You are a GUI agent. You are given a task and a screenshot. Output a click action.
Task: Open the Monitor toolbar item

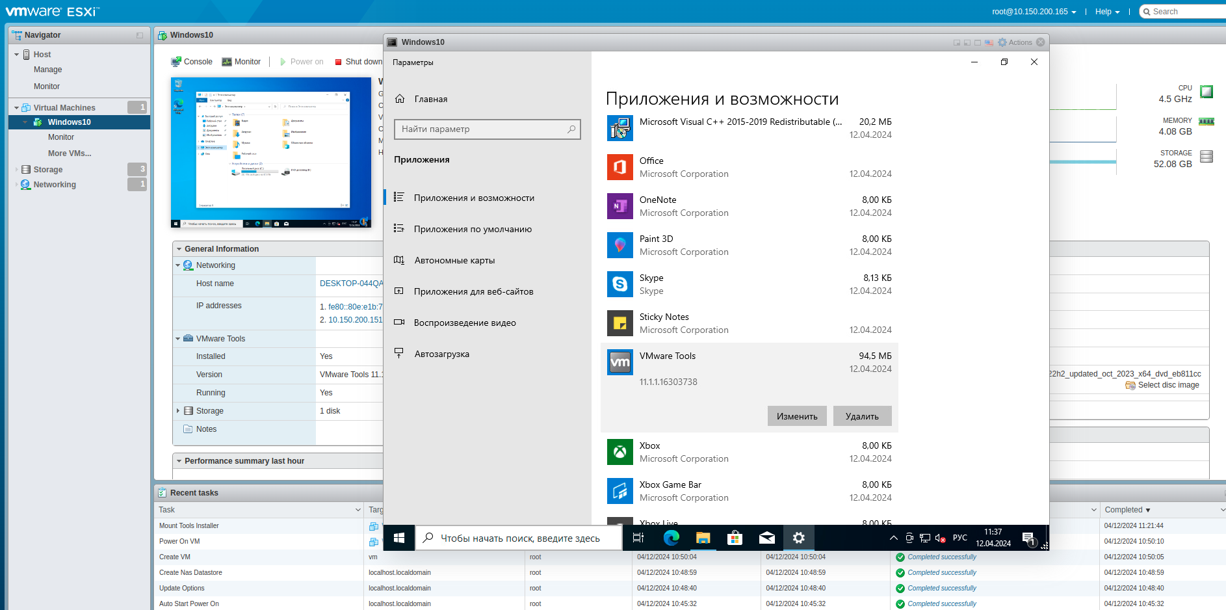click(241, 62)
